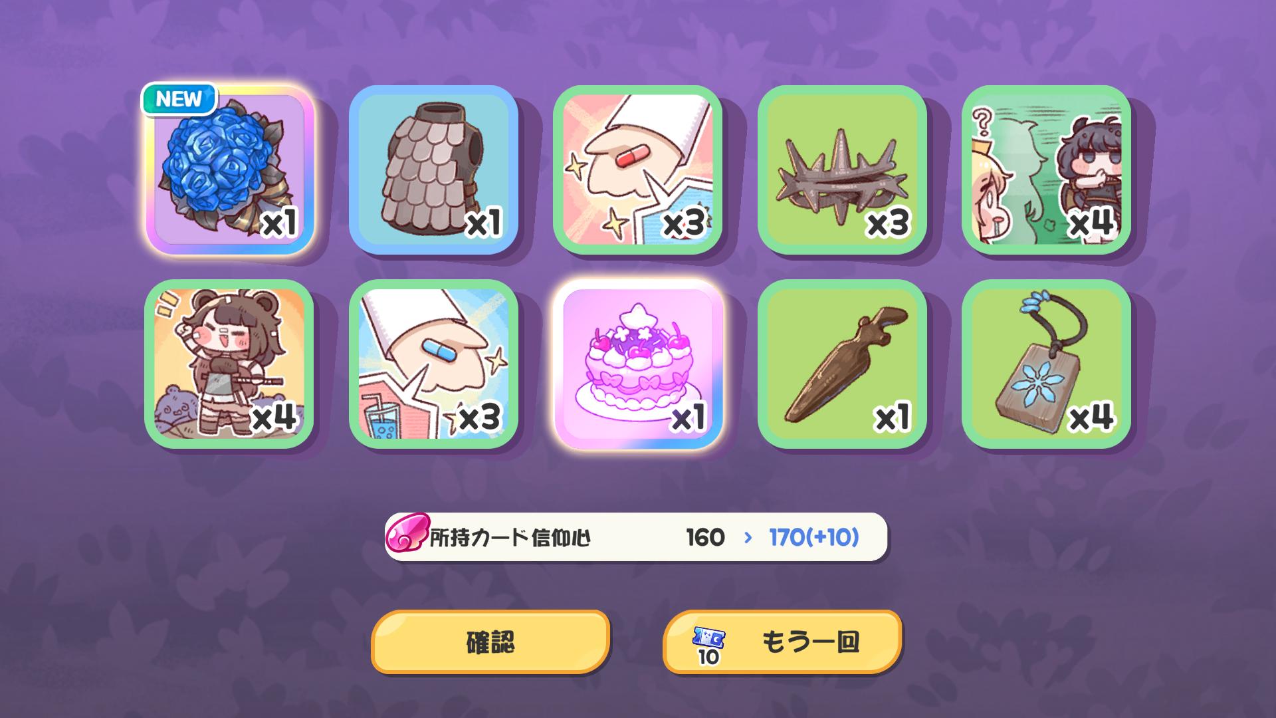This screenshot has width=1276, height=718.
Task: Select the wooden dagger item
Action: 842,364
